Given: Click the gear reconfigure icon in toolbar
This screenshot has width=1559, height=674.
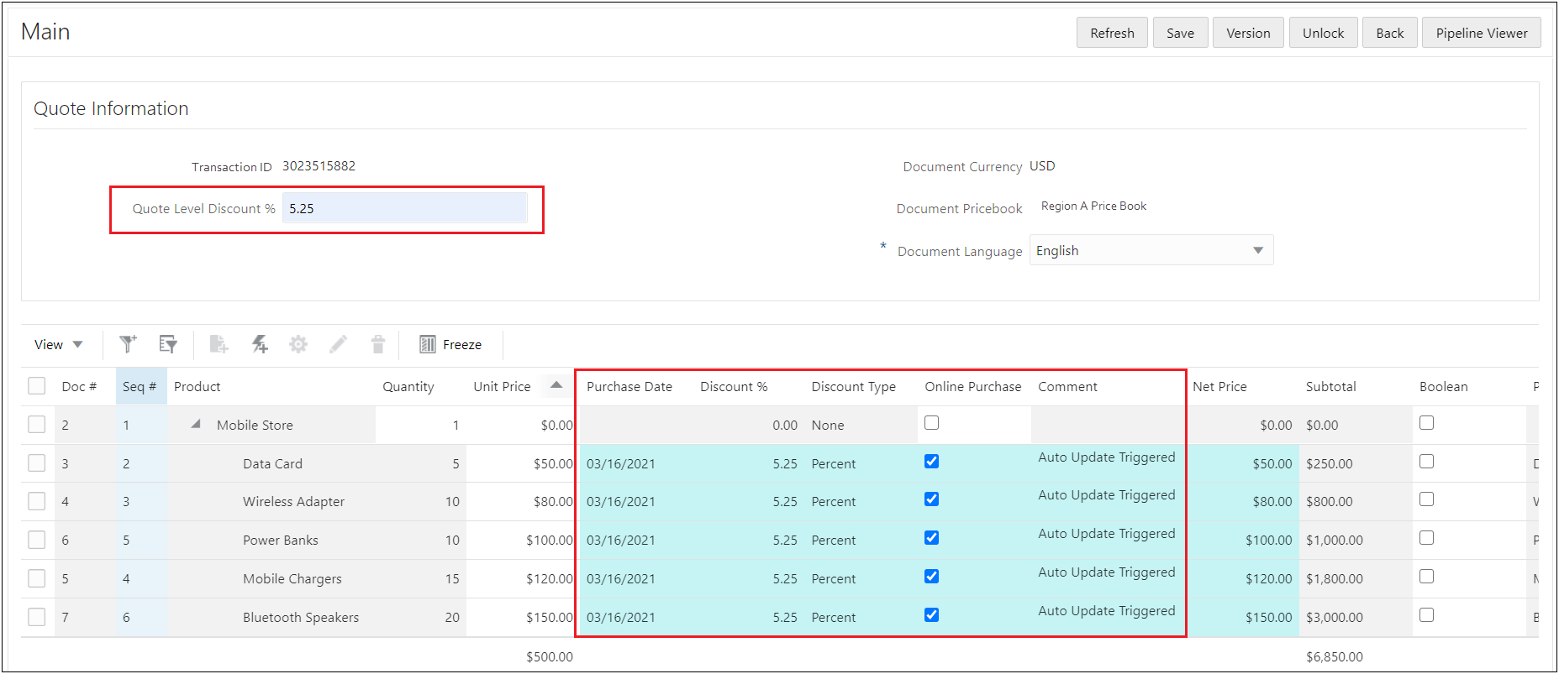Looking at the screenshot, I should 298,344.
